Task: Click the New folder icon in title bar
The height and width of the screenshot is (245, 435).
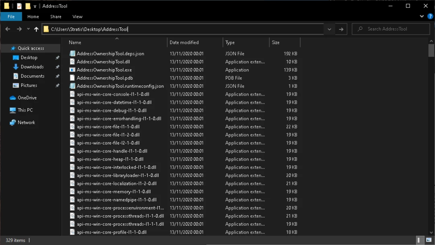Action: [x=28, y=6]
